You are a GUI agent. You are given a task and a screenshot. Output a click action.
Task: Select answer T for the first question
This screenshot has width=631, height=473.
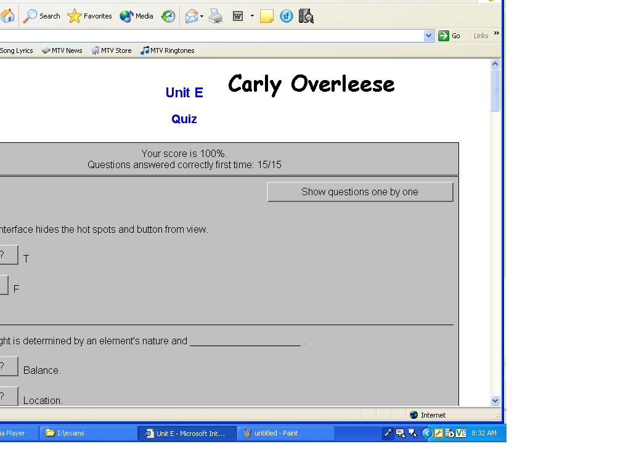[x=7, y=254]
